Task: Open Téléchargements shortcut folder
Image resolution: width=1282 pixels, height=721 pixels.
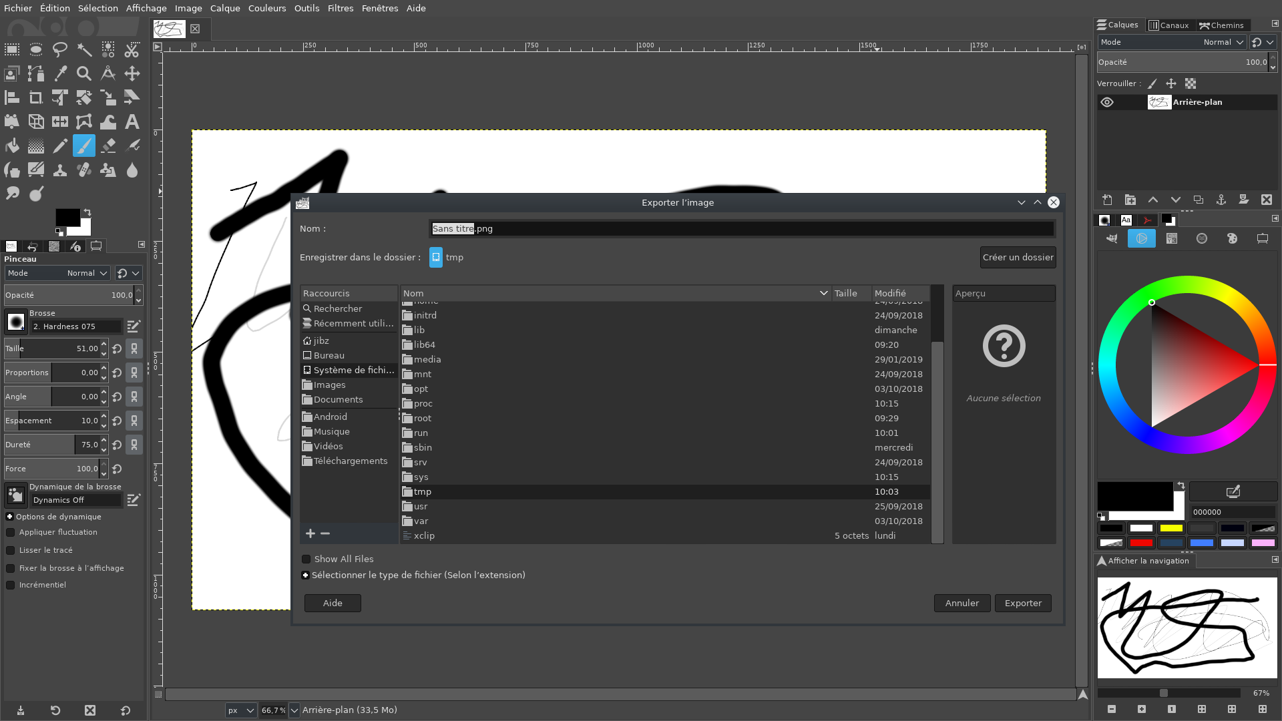Action: [x=349, y=461]
